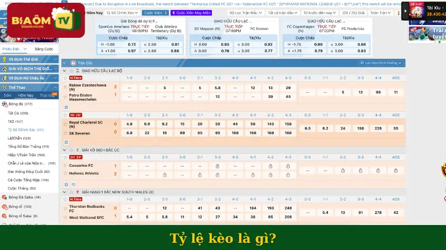
Task: Switch to the Trực tiếp tab
Action: click(47, 95)
